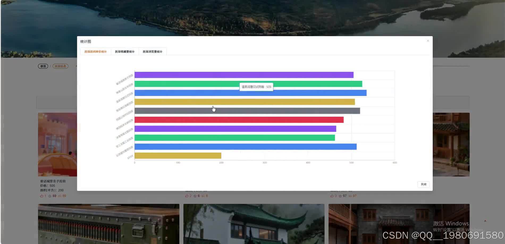Open the pink castle room thumbnail
Image resolution: width=505 pixels, height=244 pixels.
[x=57, y=145]
